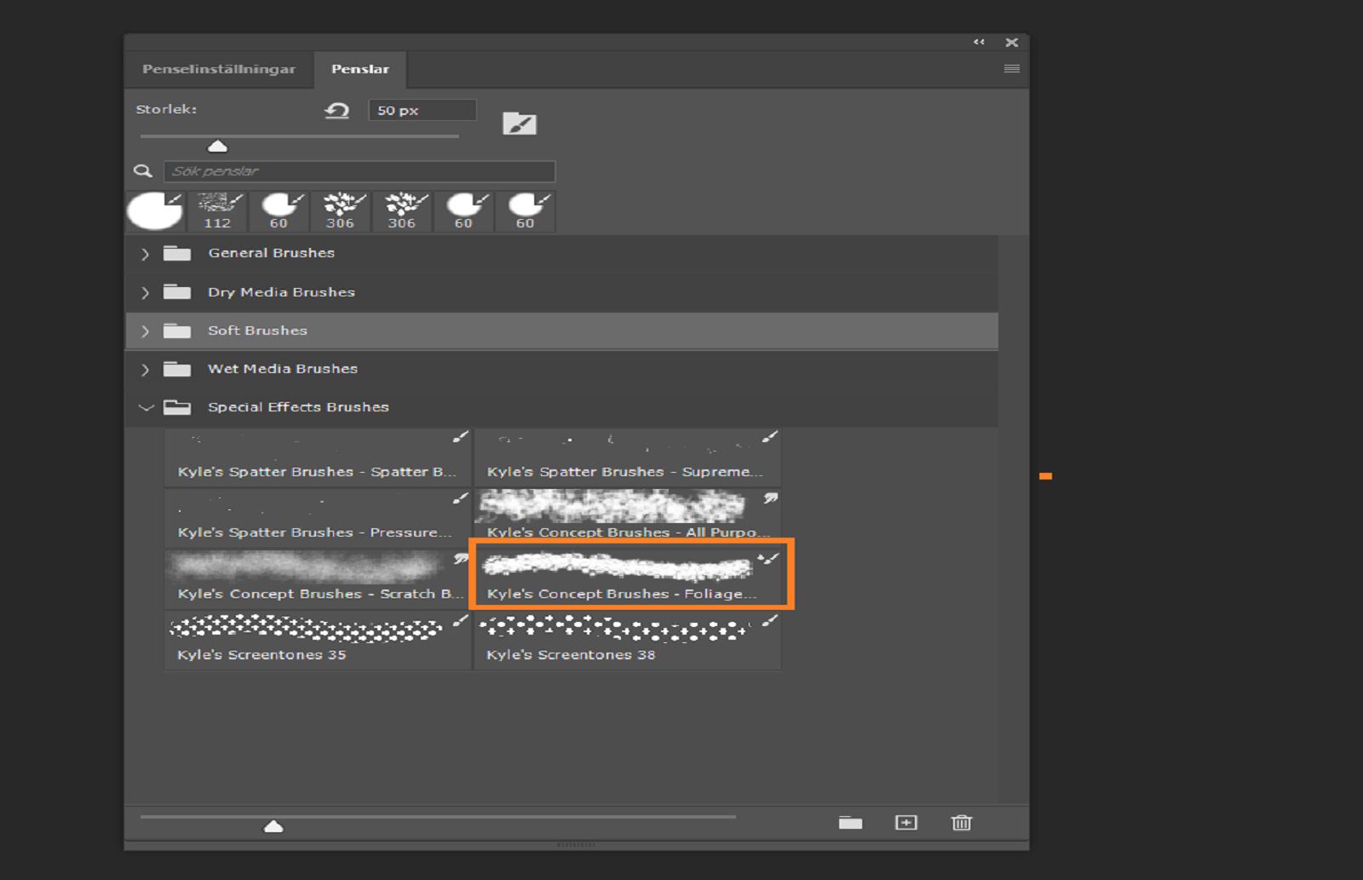Click the magnifying glass search icon
Image resolution: width=1363 pixels, height=880 pixels.
tap(143, 171)
